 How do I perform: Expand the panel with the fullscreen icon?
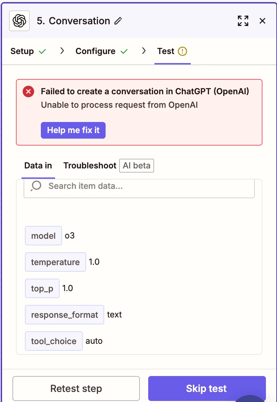[x=243, y=21]
